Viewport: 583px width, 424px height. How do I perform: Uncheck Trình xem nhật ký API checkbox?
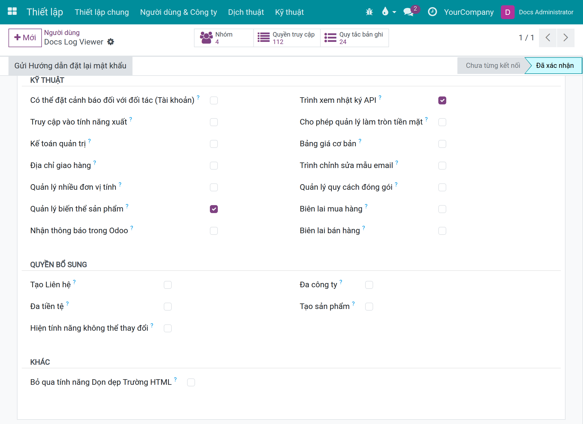442,100
